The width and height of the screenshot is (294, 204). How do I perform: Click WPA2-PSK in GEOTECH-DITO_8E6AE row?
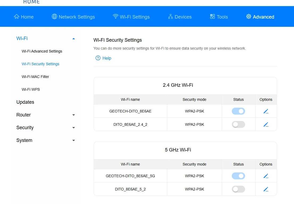coord(194,111)
